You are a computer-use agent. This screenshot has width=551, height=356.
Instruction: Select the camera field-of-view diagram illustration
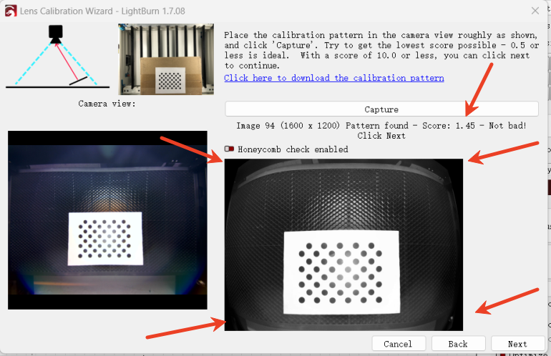point(57,57)
